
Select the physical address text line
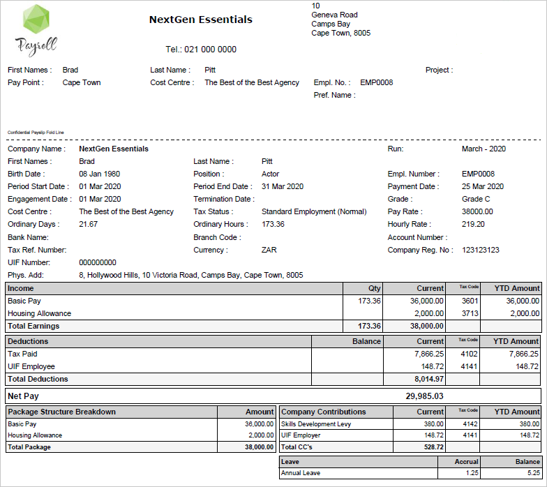[191, 275]
